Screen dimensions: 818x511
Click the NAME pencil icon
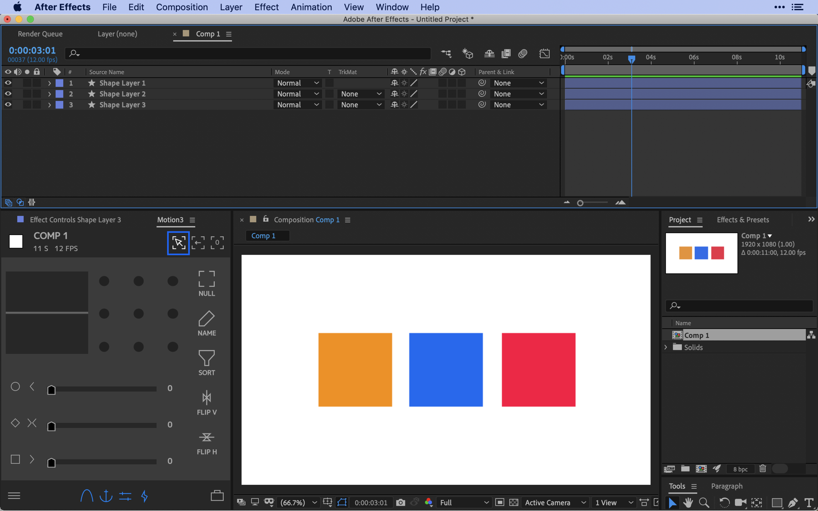tap(206, 318)
